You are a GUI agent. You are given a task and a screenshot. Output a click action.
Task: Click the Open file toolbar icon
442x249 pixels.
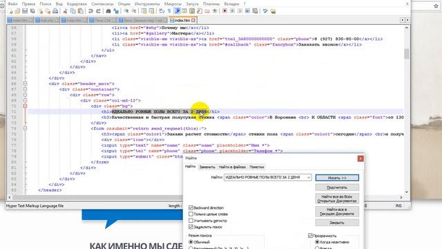[17, 11]
